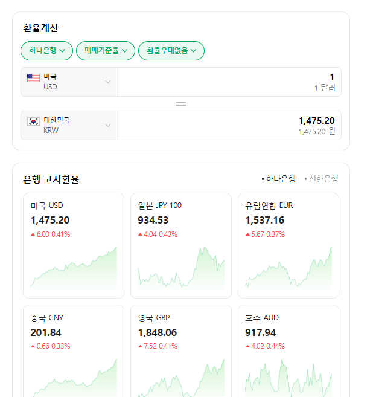This screenshot has height=397, width=376.
Task: Click the USD value 1,475.20 in card
Action: coord(50,221)
